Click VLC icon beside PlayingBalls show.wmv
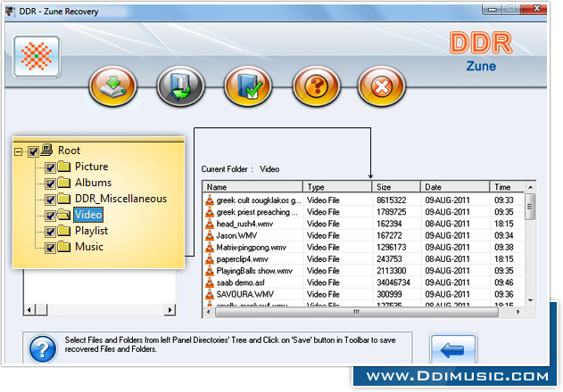The height and width of the screenshot is (392, 563). point(210,271)
